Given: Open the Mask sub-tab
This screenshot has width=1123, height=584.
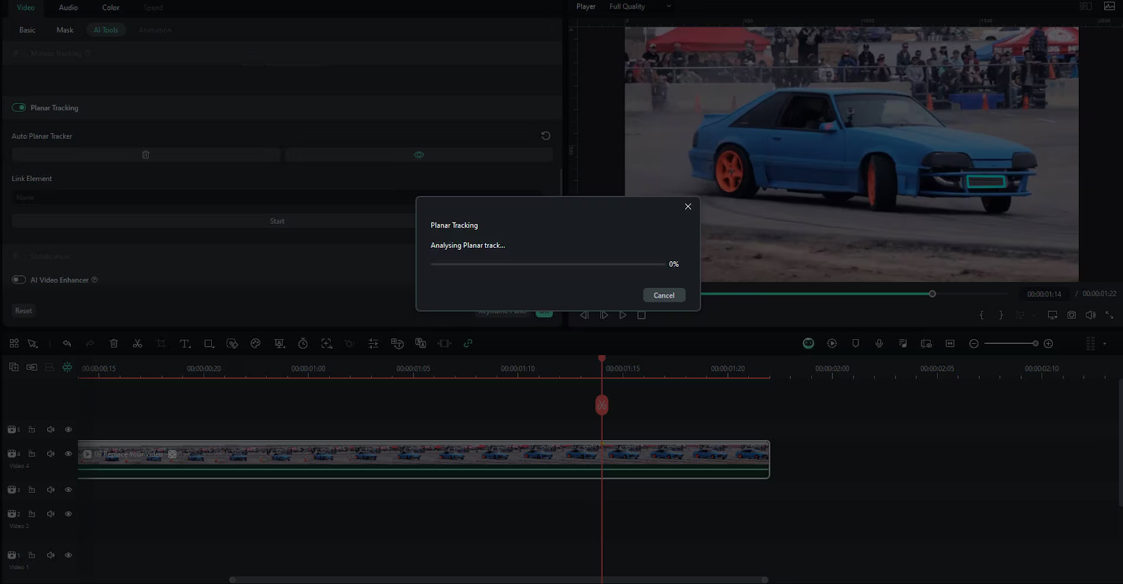Looking at the screenshot, I should [x=65, y=30].
